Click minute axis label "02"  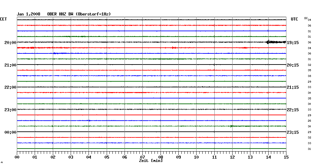tap(53, 157)
